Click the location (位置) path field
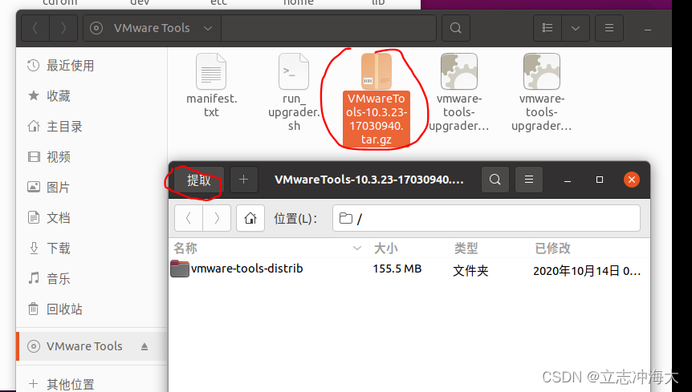Viewport: 692px width, 392px height. point(486,218)
